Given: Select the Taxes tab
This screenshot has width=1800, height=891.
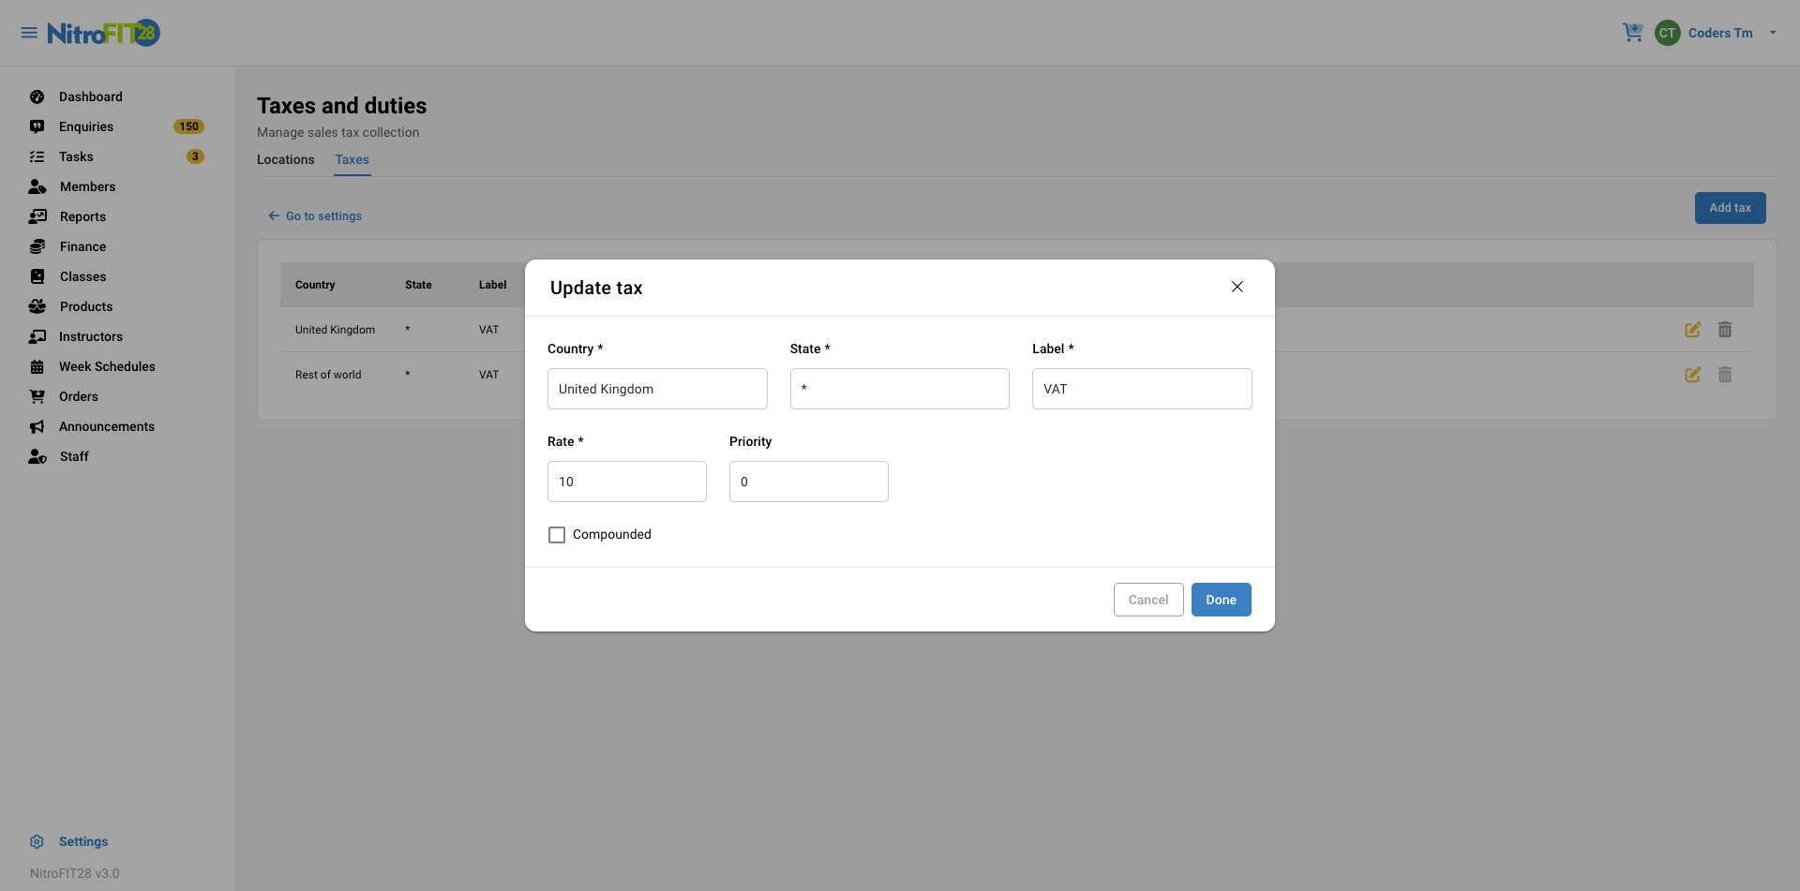Looking at the screenshot, I should click(352, 159).
